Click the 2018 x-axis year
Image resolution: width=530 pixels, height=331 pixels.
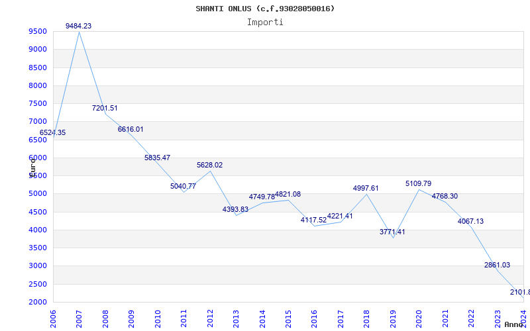click(x=366, y=319)
